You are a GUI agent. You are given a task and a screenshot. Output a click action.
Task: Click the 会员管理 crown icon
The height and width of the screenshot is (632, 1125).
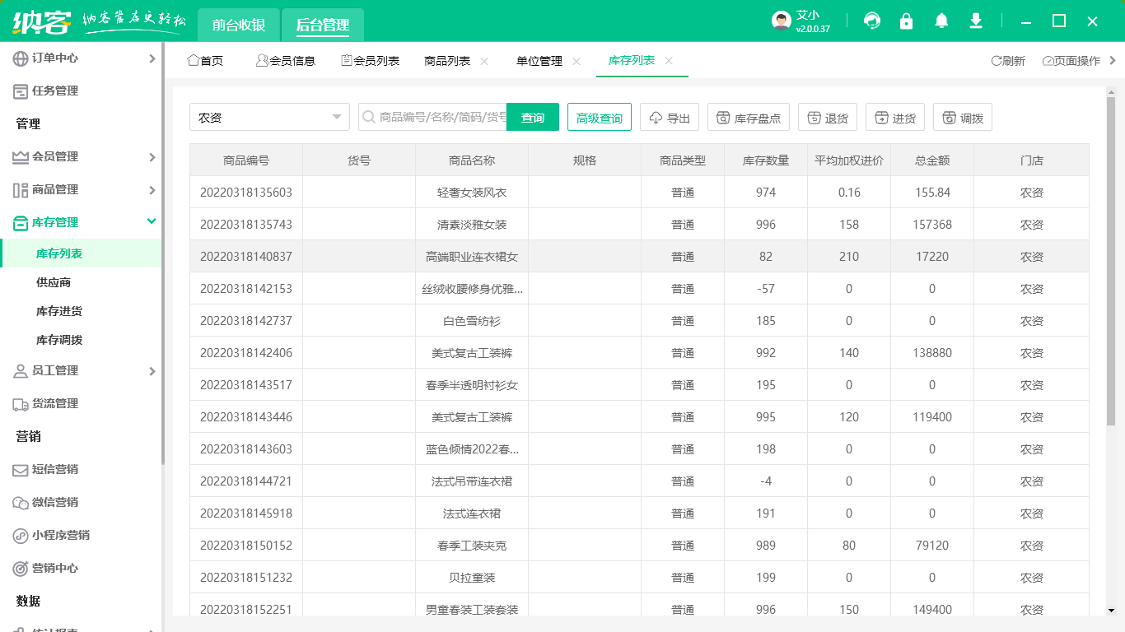pos(20,157)
